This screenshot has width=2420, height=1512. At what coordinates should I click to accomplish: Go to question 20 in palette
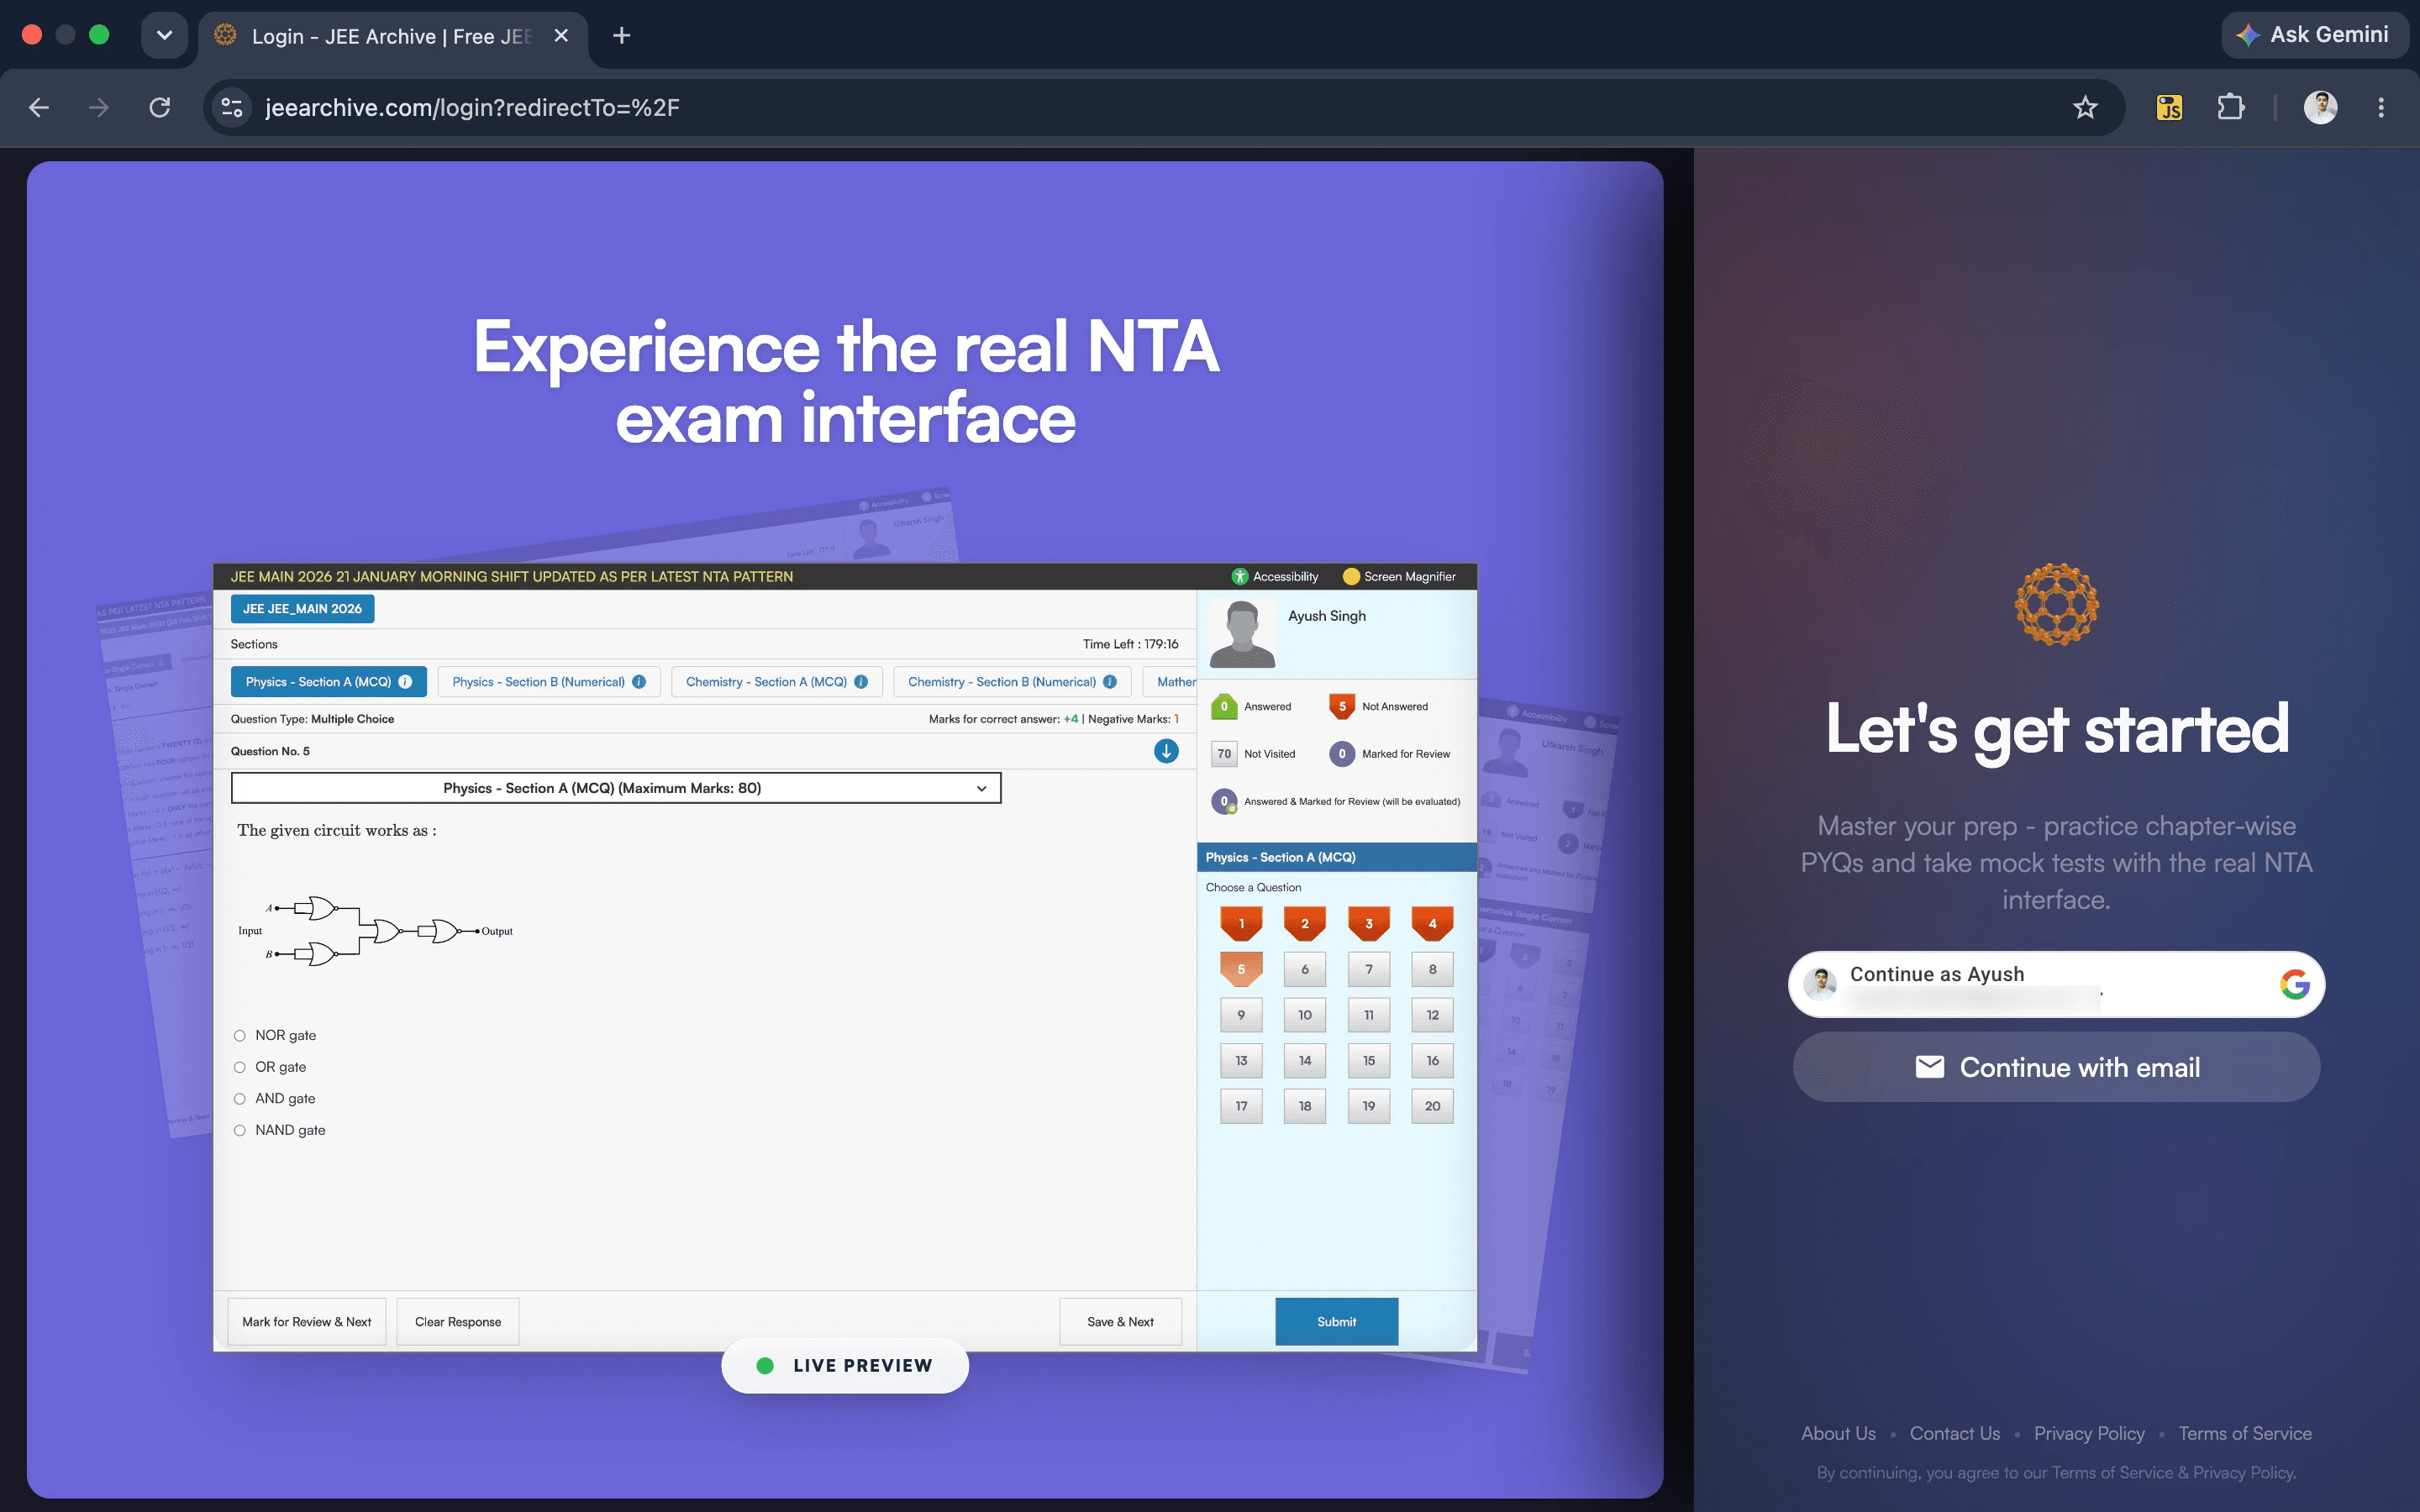point(1432,1106)
